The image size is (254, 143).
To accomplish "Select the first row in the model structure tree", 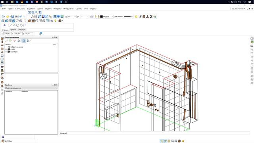I will tap(17, 47).
